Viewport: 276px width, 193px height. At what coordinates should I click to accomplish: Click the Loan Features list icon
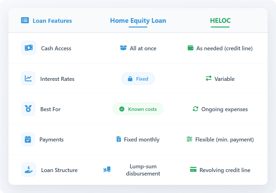click(25, 20)
